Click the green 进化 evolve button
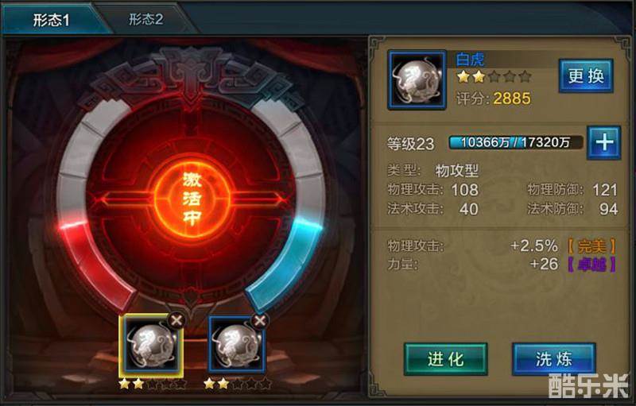The width and height of the screenshot is (636, 406). click(445, 359)
